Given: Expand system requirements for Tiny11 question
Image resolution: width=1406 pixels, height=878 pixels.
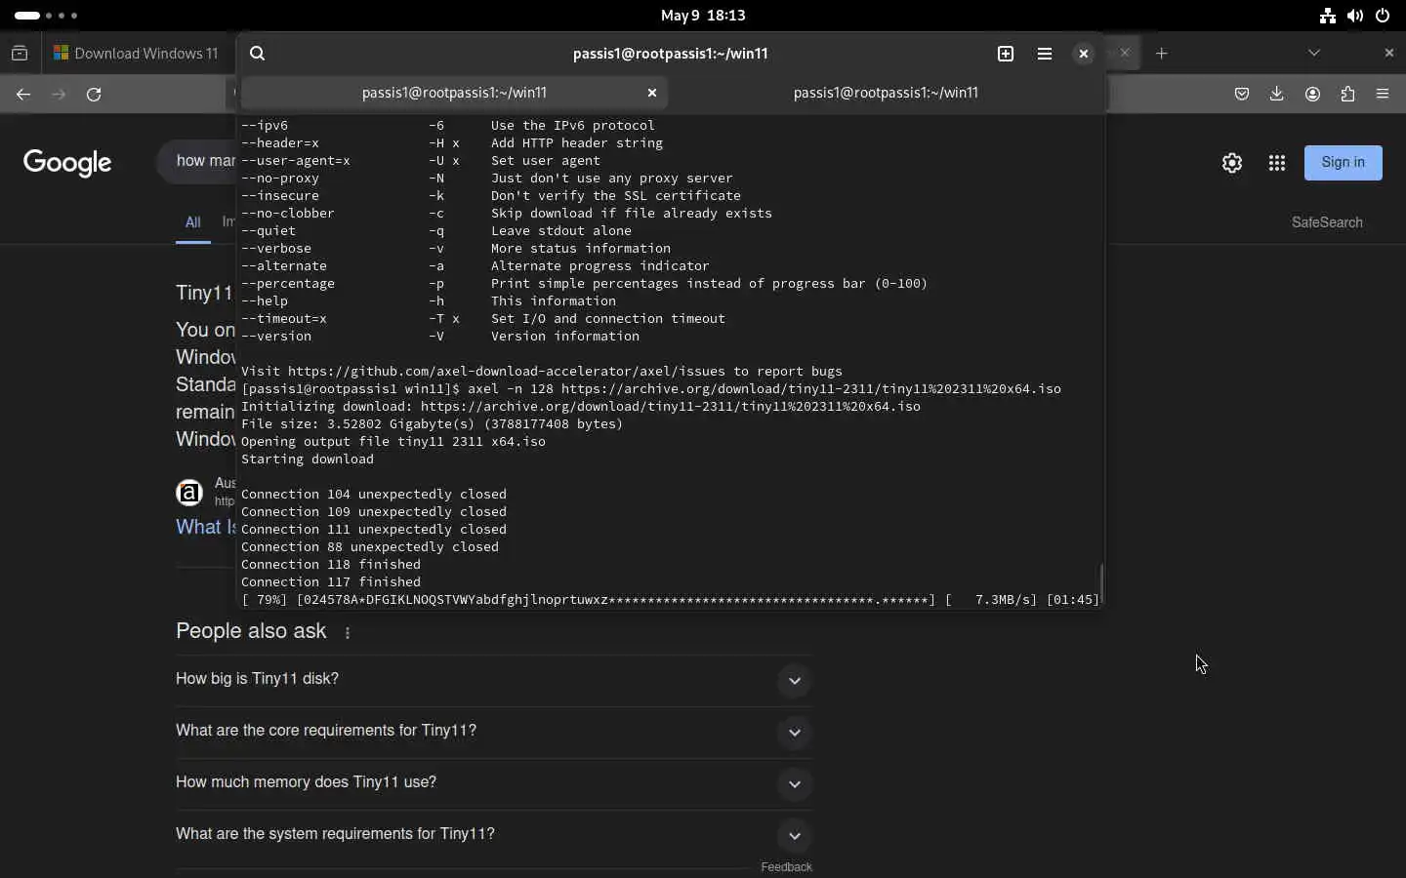Looking at the screenshot, I should point(494,834).
